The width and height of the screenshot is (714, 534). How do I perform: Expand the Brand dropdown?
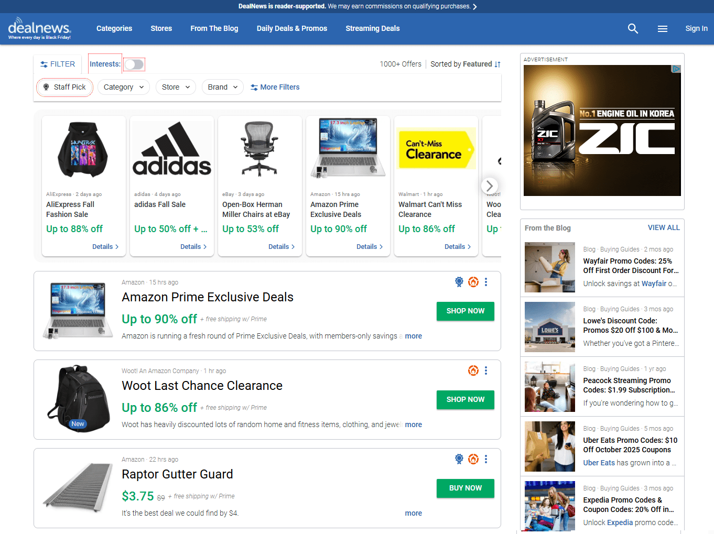[222, 87]
